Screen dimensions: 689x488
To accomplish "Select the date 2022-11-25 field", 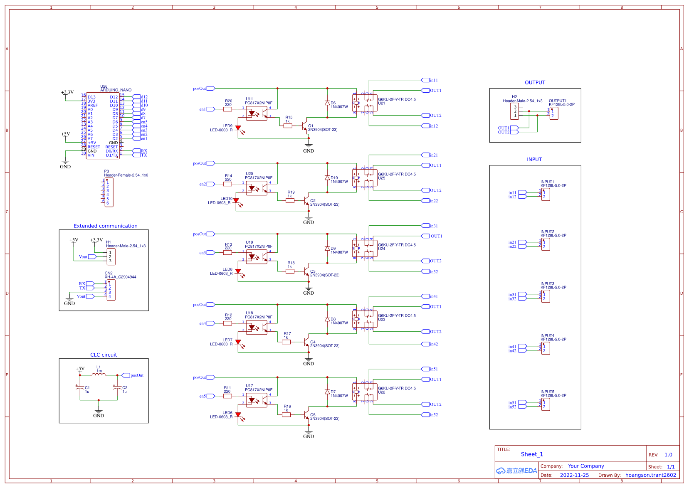I will (x=574, y=475).
